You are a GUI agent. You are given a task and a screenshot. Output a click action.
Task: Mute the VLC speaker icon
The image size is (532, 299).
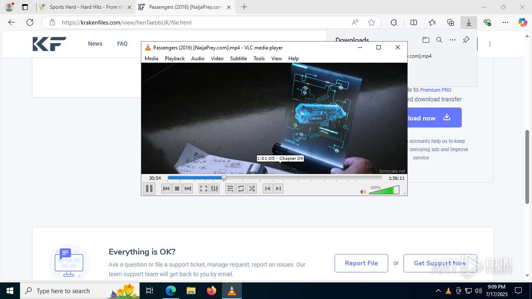pyautogui.click(x=363, y=192)
